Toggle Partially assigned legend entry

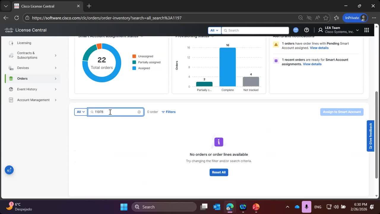click(149, 62)
